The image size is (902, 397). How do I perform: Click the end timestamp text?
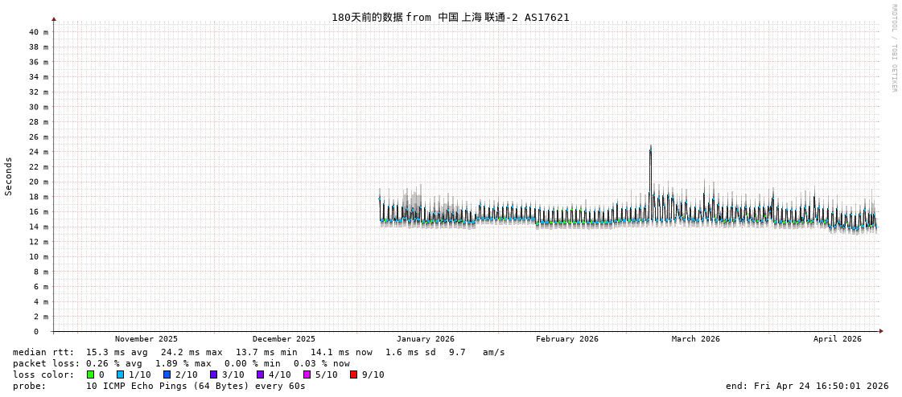(x=807, y=386)
